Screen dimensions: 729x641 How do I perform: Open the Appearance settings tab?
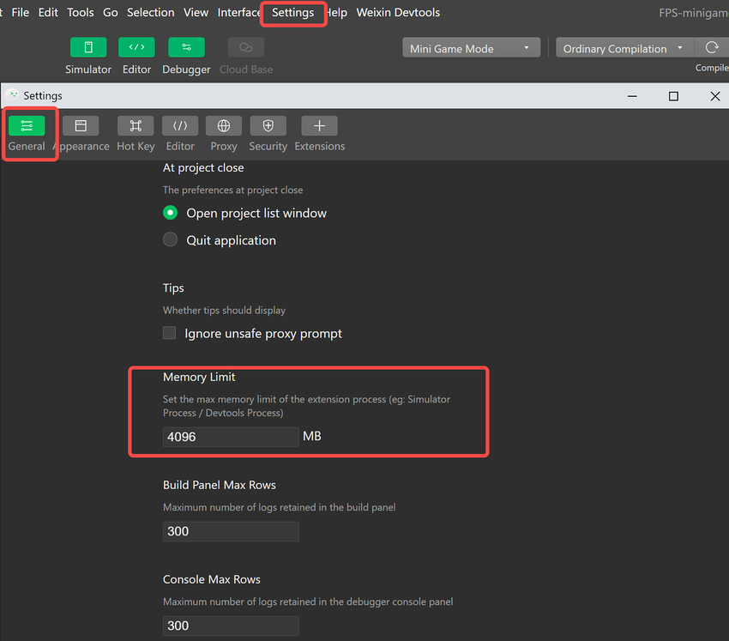pos(81,126)
